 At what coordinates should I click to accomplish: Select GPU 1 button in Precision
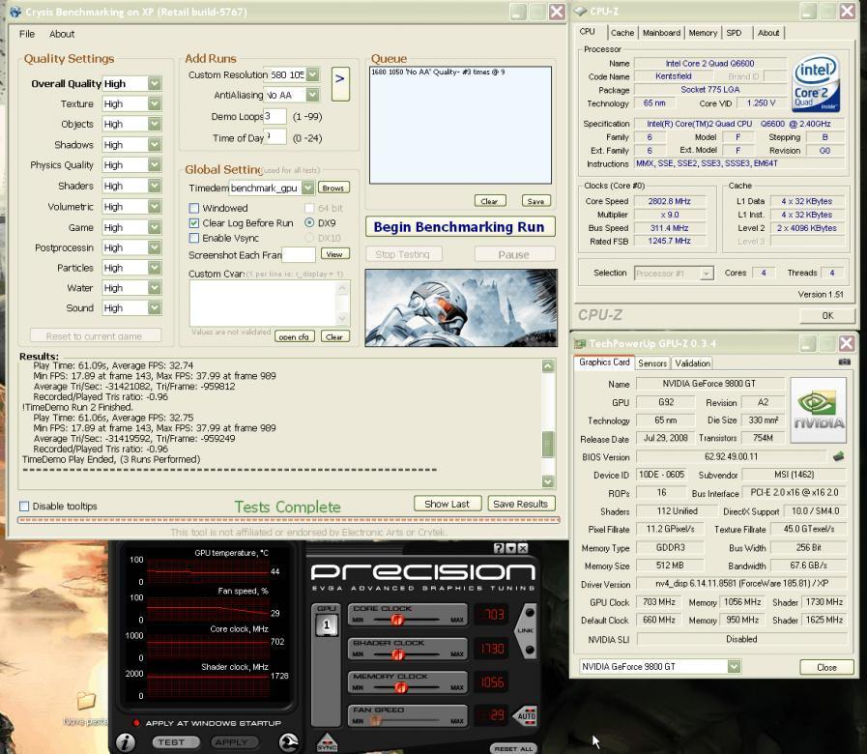[x=327, y=623]
